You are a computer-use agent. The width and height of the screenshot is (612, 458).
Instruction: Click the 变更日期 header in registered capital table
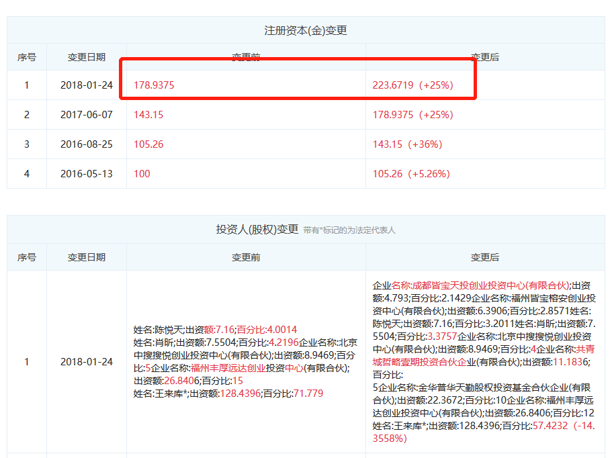pyautogui.click(x=86, y=57)
